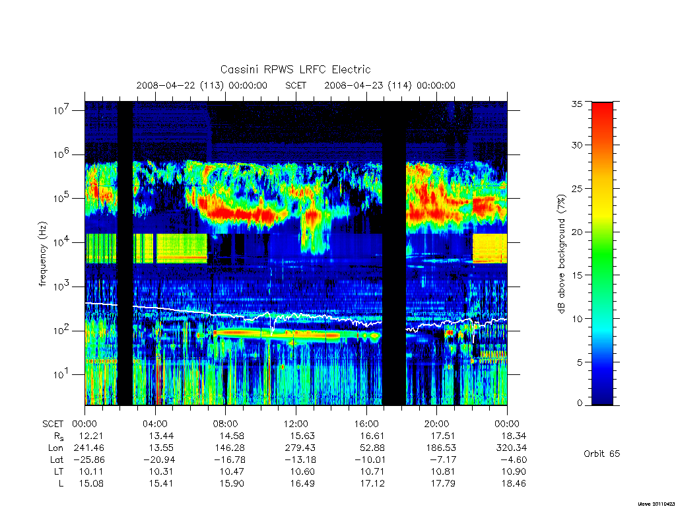676x507 pixels.
Task: Click the L value '18.46'
Action: click(514, 484)
